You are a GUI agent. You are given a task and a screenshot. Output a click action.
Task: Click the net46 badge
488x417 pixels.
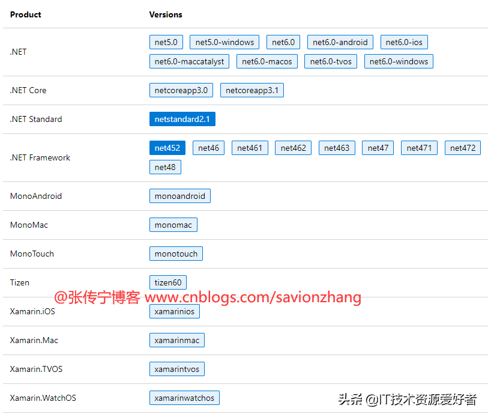[x=208, y=148]
